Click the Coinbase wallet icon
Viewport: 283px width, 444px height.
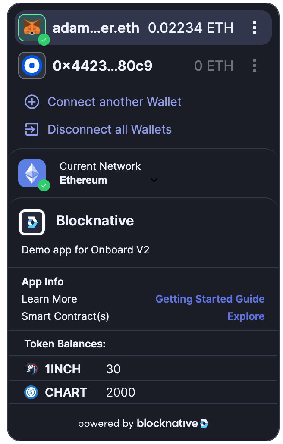[x=32, y=66]
